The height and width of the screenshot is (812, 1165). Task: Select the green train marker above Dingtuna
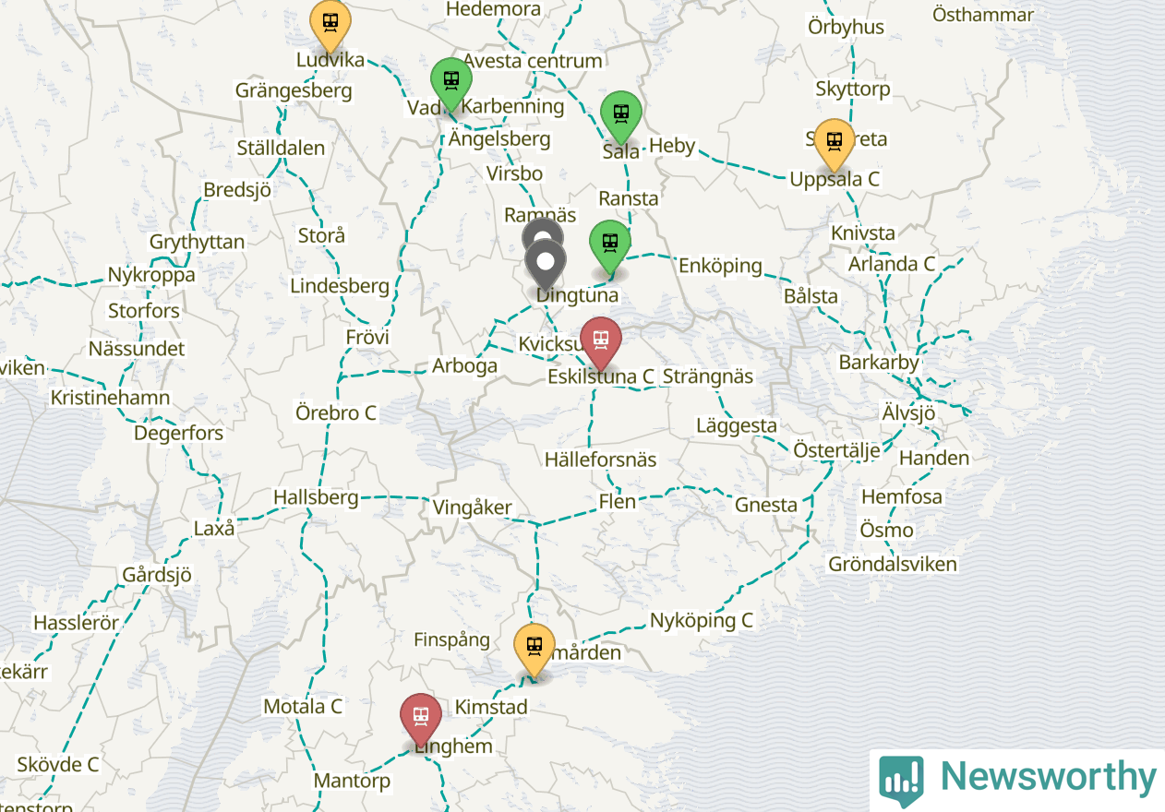tap(610, 247)
